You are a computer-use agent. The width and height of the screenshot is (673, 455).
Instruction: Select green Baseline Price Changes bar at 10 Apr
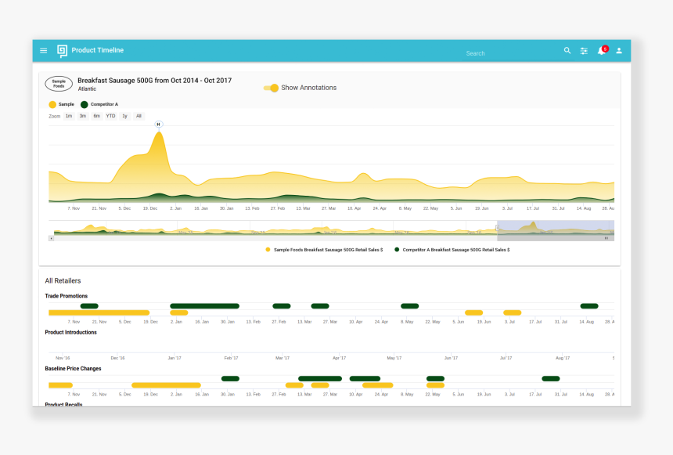[x=365, y=378]
